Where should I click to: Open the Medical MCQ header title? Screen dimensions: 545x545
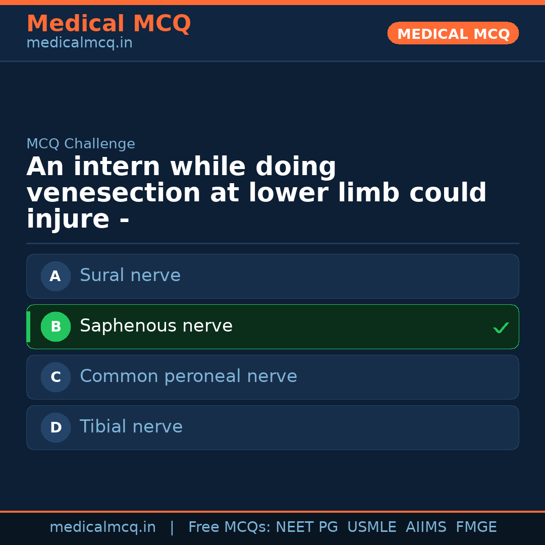pos(108,24)
